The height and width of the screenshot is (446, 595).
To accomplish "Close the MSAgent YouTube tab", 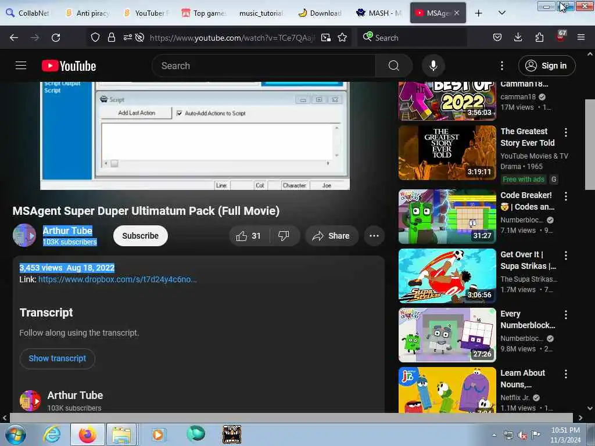I will [x=457, y=13].
